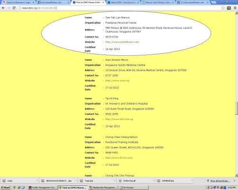Open the KK Hospital website link
Viewport: 238px width, 190px height.
[x=119, y=119]
